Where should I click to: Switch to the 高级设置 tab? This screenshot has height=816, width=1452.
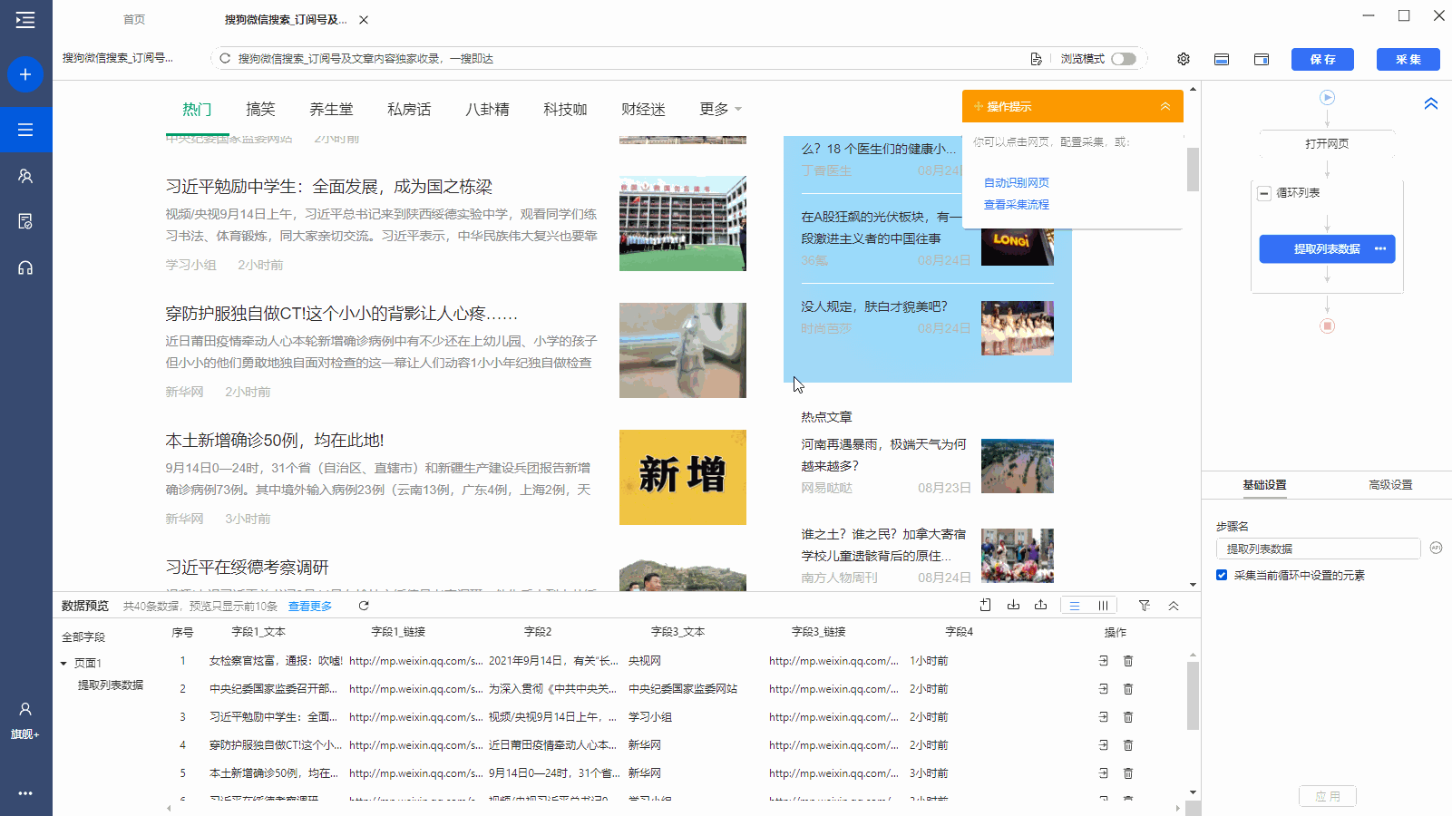(1389, 485)
